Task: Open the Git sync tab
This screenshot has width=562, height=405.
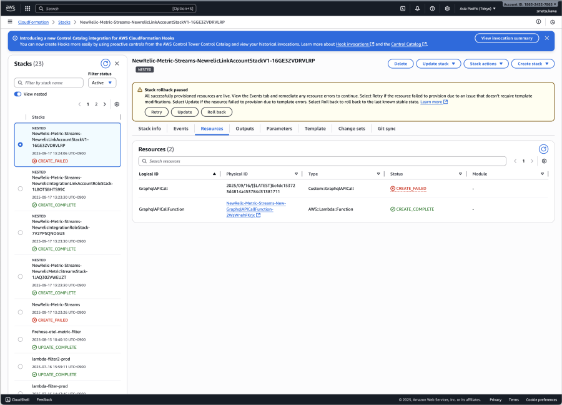Action: 387,129
